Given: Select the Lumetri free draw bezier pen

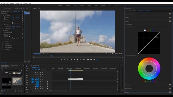Looking at the screenshot, I should [x=10, y=36].
